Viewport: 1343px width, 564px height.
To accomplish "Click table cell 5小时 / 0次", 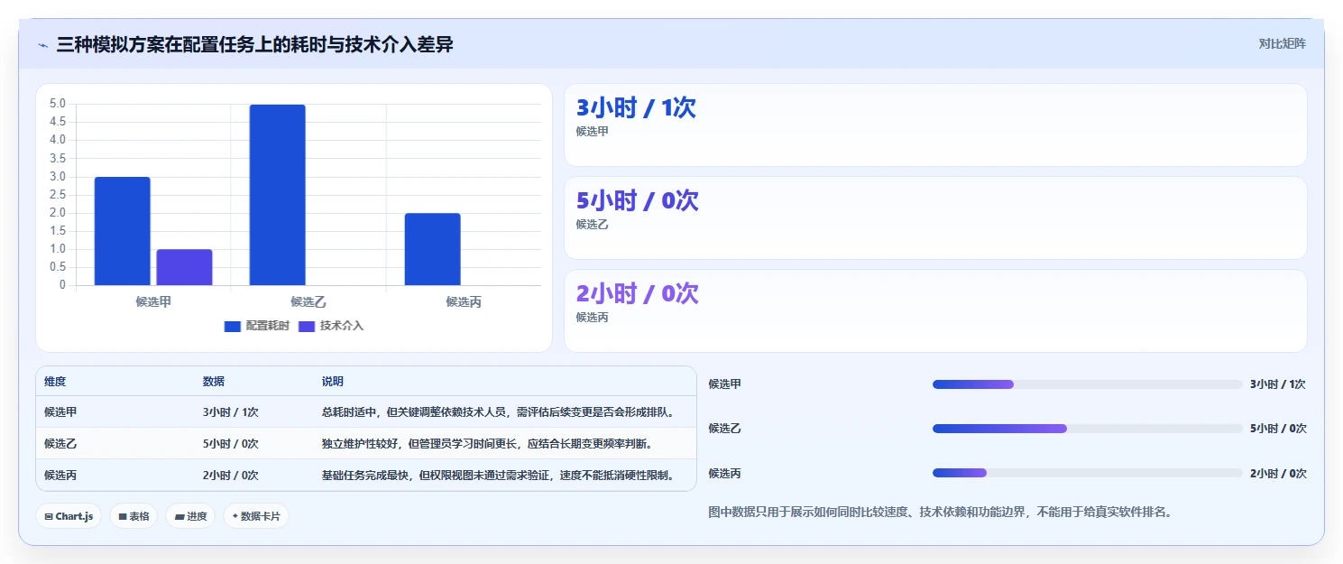I will point(231,444).
